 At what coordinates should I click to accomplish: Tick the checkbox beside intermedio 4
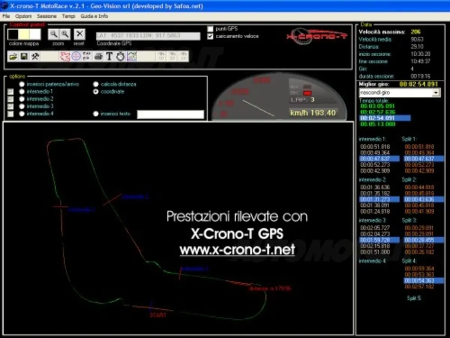click(10, 114)
